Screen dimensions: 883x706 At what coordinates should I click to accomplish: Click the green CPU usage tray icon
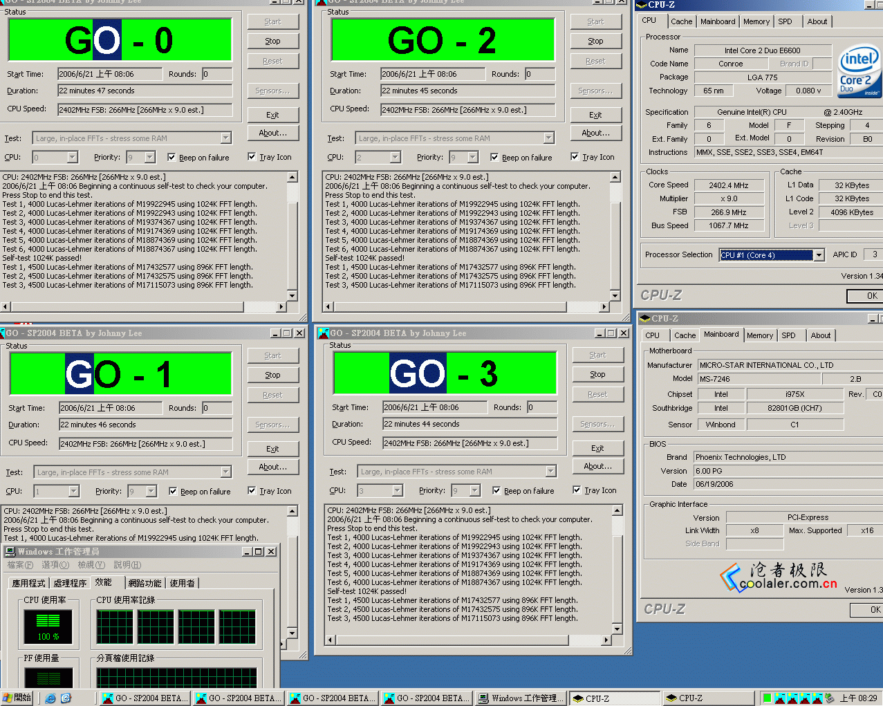click(767, 698)
